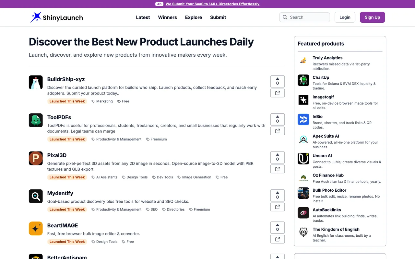This screenshot has height=259, width=415.
Task: Select the Marketing tag on BuildrShip-xyz
Action: click(102, 101)
